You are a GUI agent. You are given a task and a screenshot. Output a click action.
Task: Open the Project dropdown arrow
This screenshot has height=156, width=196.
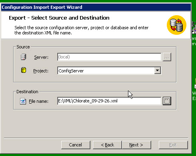[158, 70]
